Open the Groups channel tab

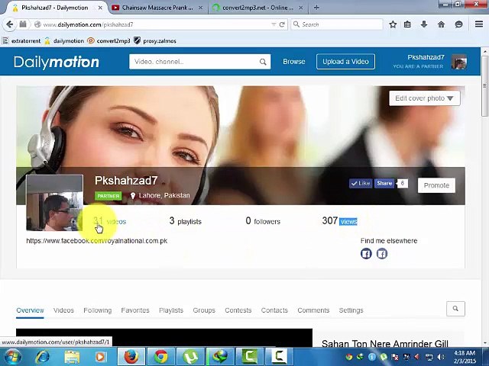[204, 310]
